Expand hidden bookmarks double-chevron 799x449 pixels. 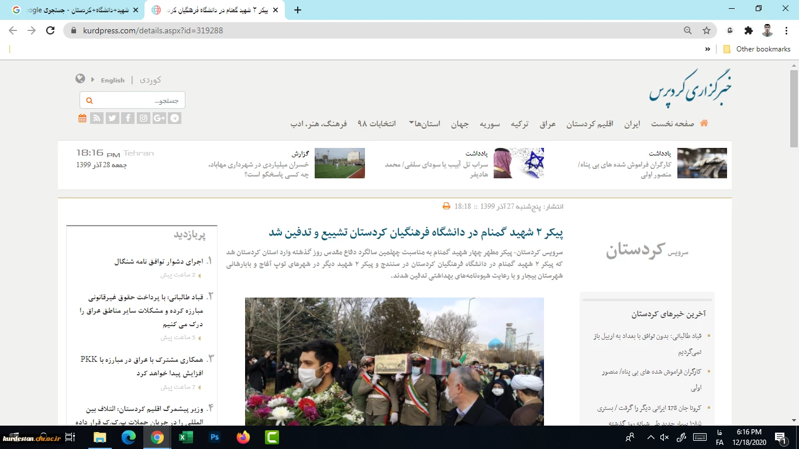click(708, 49)
